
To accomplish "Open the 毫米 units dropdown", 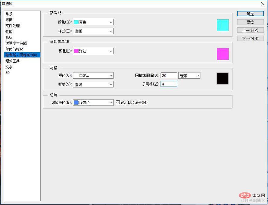I will [189, 75].
